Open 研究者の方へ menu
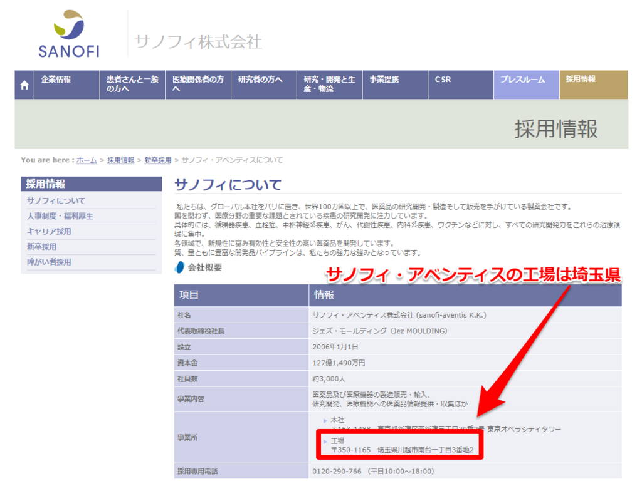The height and width of the screenshot is (486, 642). [x=264, y=85]
